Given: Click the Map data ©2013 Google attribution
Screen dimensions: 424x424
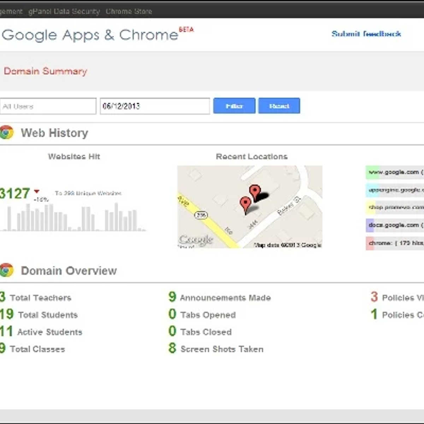Looking at the screenshot, I should (x=288, y=245).
